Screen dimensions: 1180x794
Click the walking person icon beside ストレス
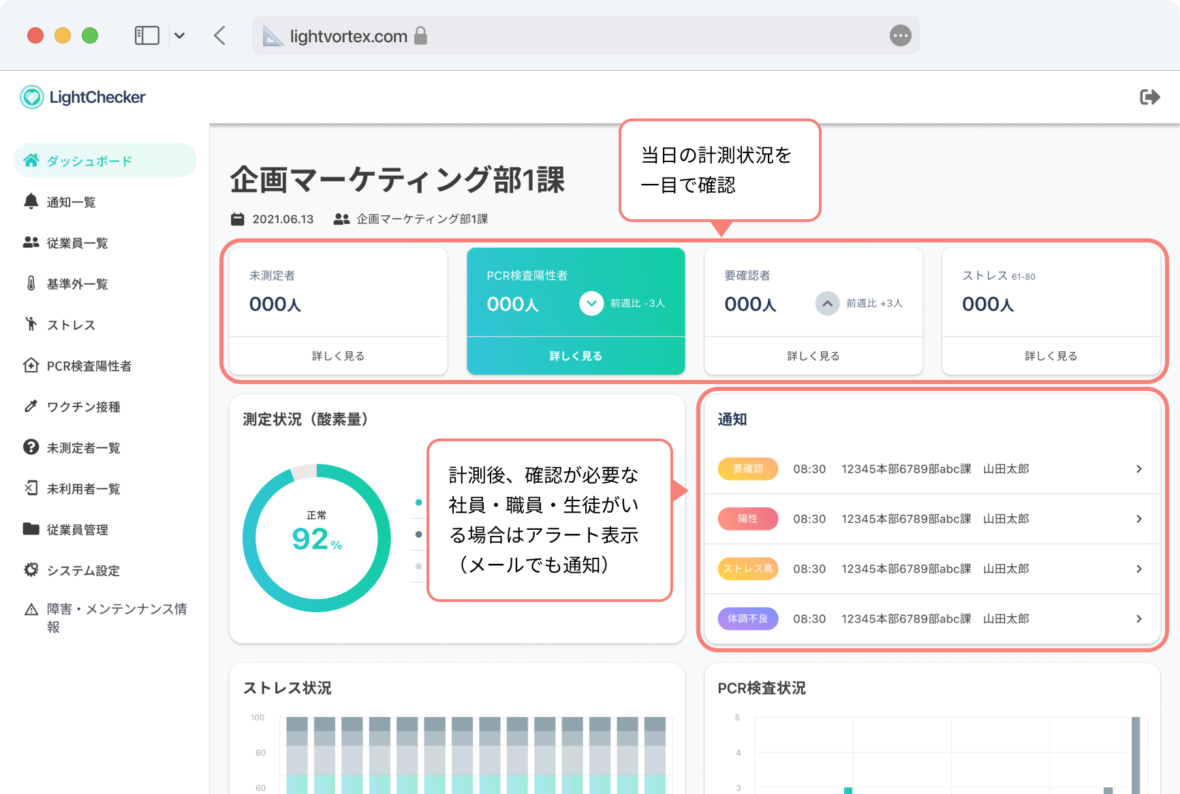(31, 324)
